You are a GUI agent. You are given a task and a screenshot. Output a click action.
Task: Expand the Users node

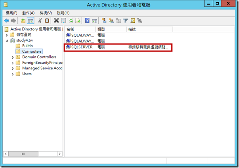tap(13, 74)
